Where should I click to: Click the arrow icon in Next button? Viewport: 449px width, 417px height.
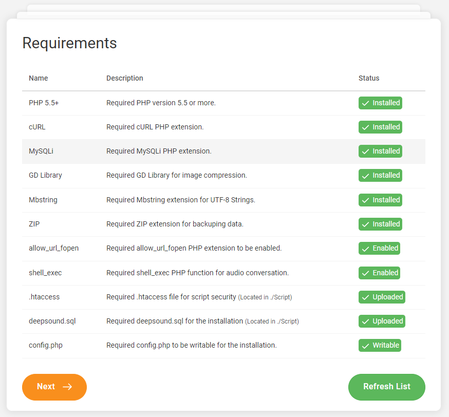coord(67,387)
